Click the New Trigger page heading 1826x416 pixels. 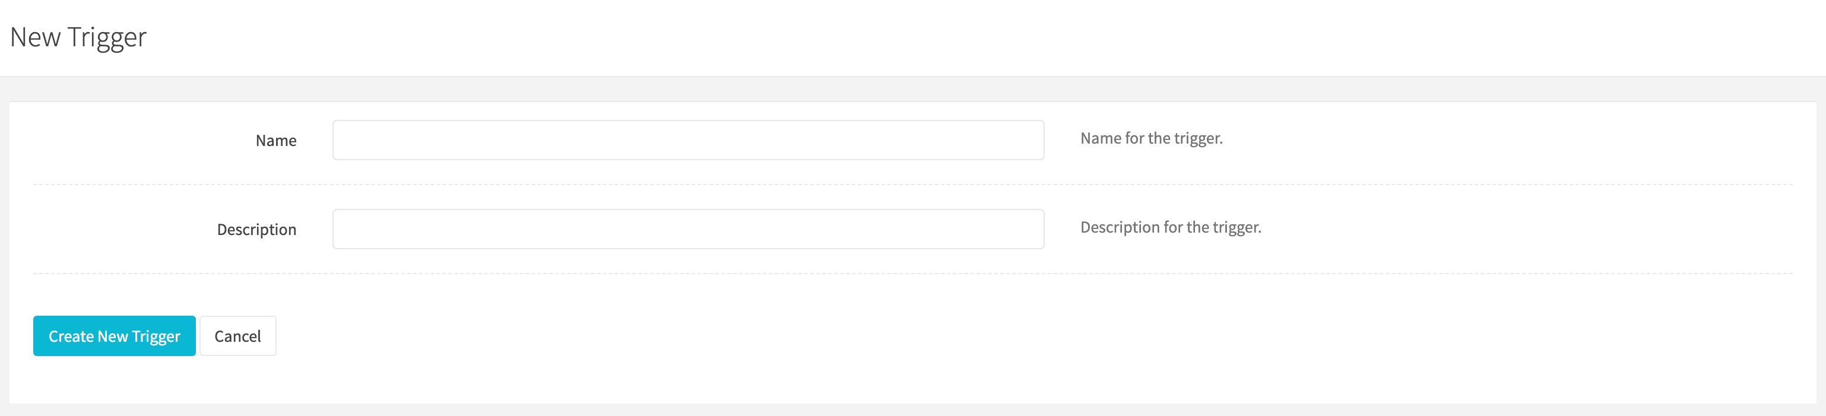point(78,37)
